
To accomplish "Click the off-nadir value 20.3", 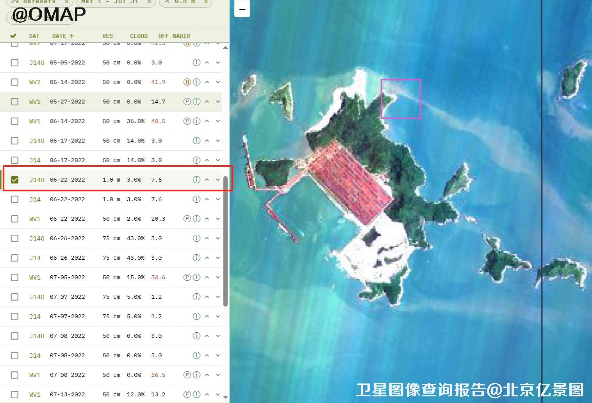I will coord(158,219).
